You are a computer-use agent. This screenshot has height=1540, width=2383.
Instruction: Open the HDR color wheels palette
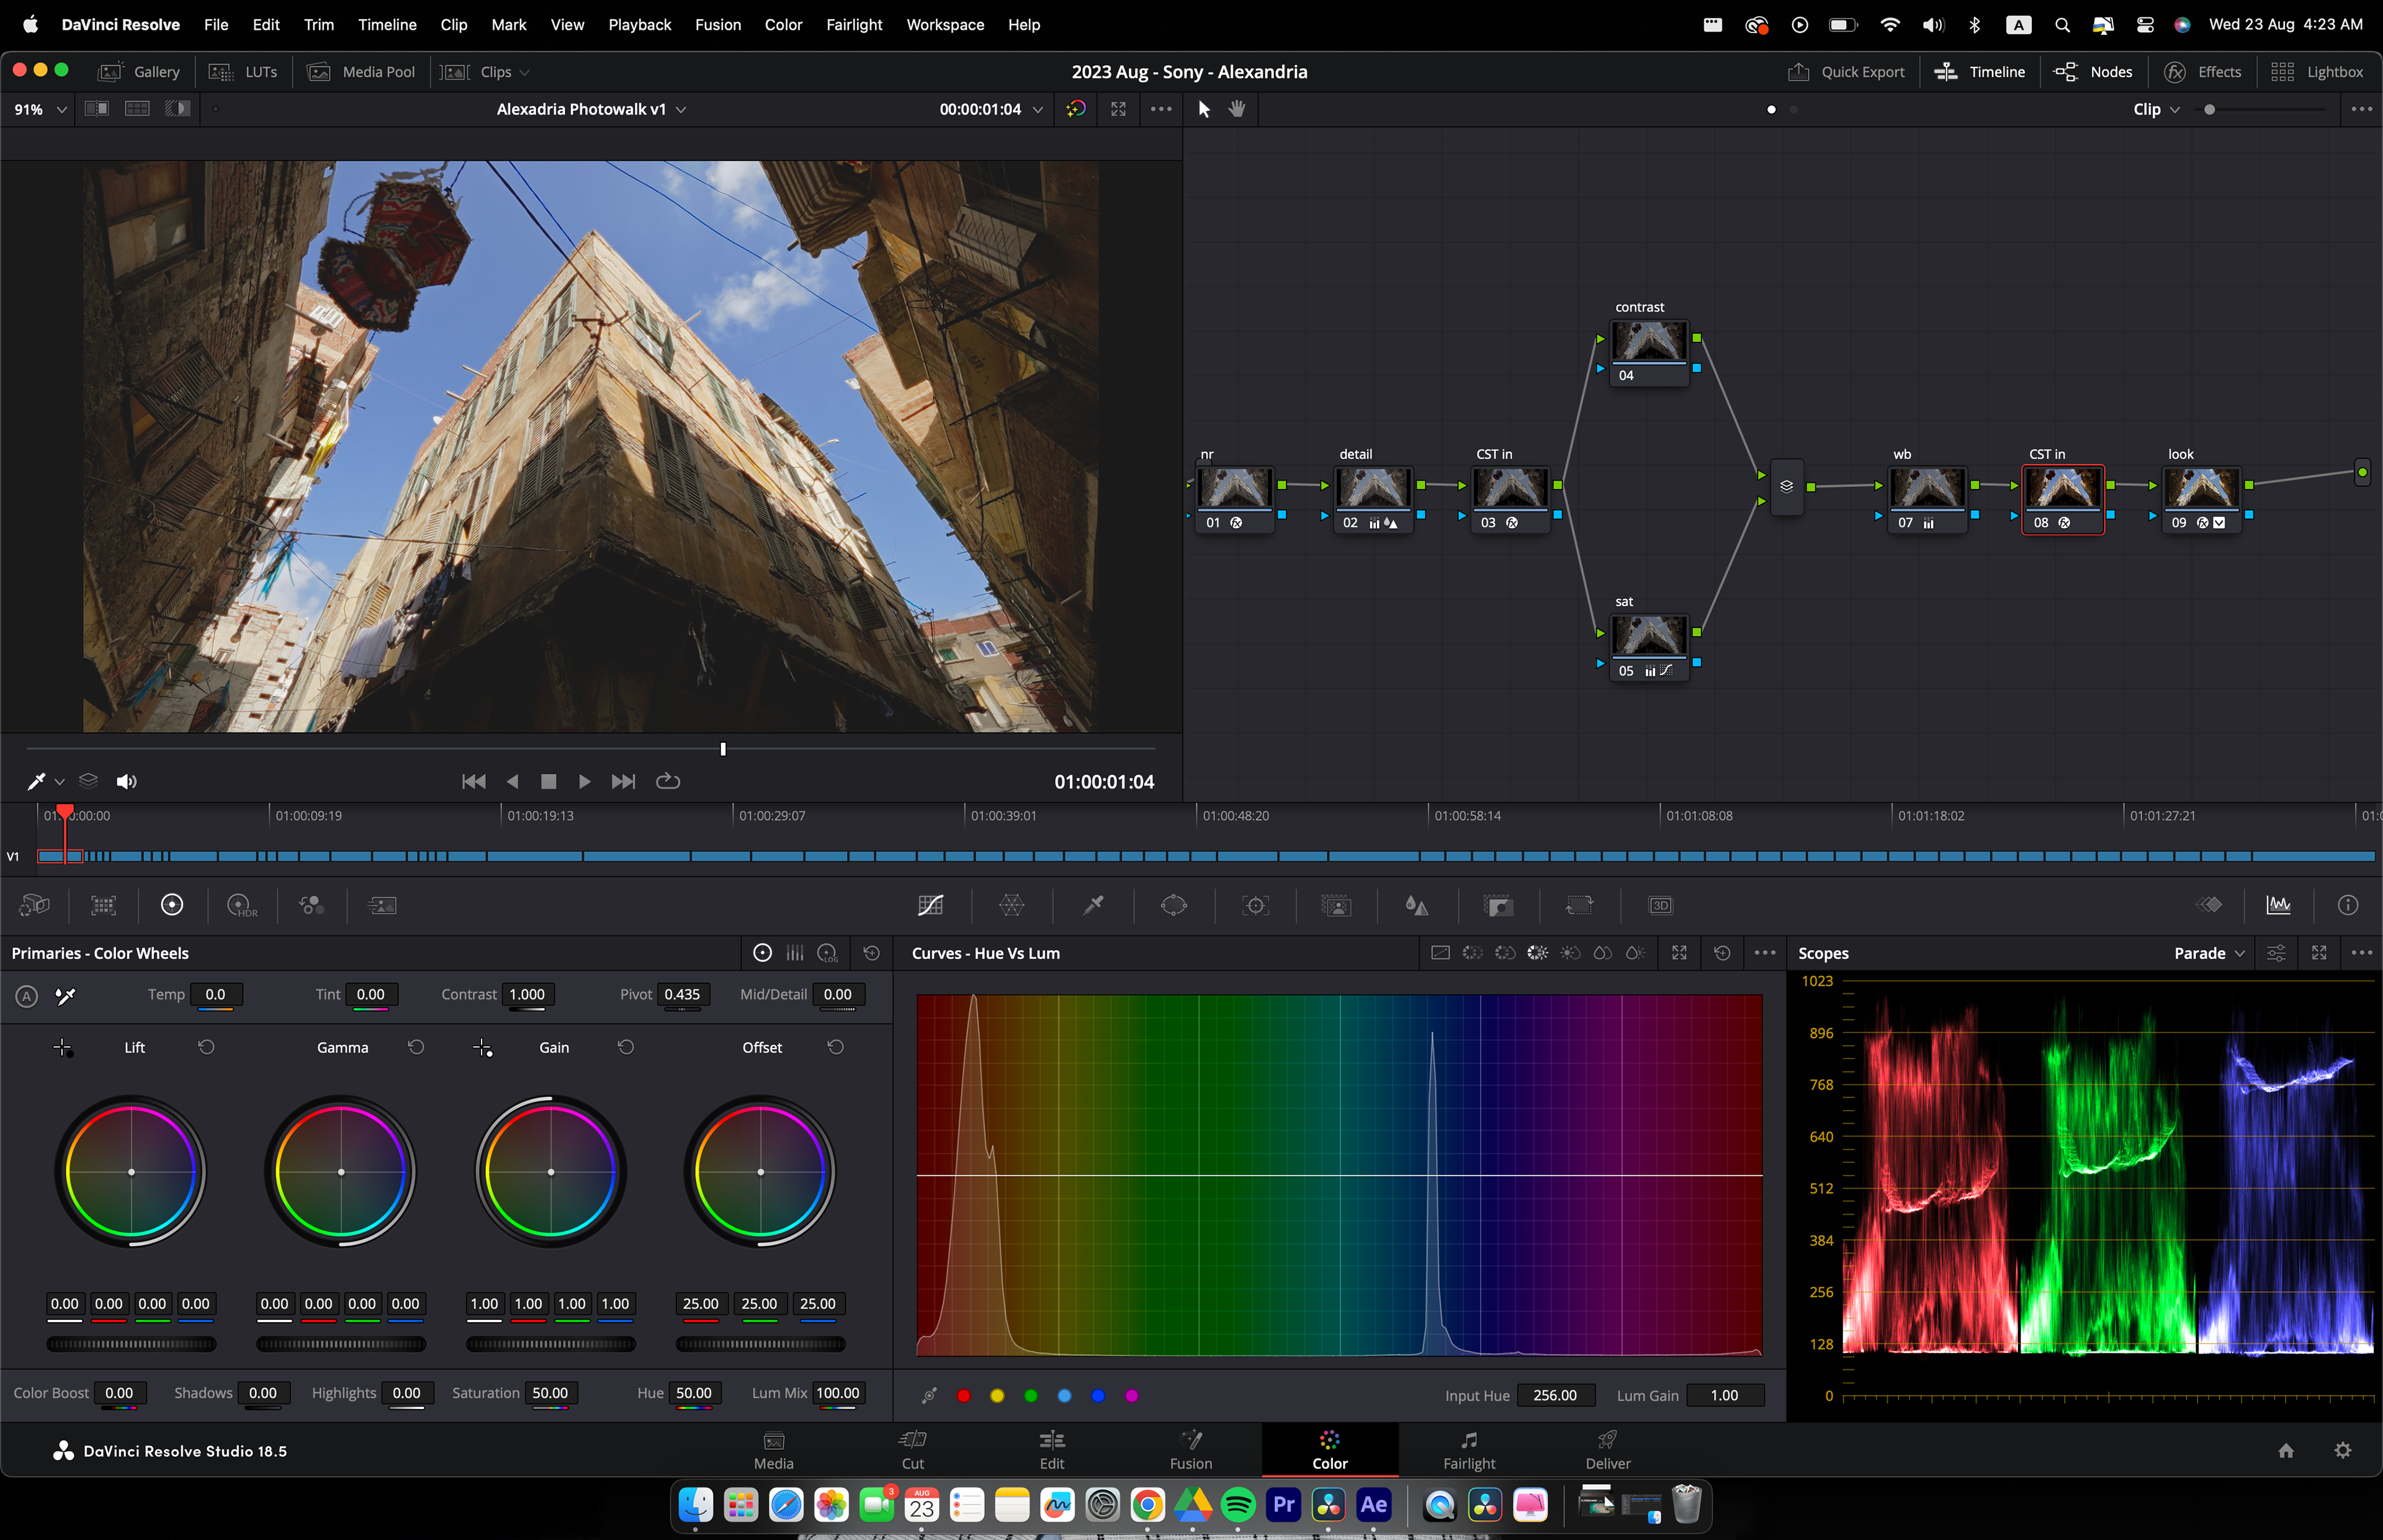(x=241, y=906)
